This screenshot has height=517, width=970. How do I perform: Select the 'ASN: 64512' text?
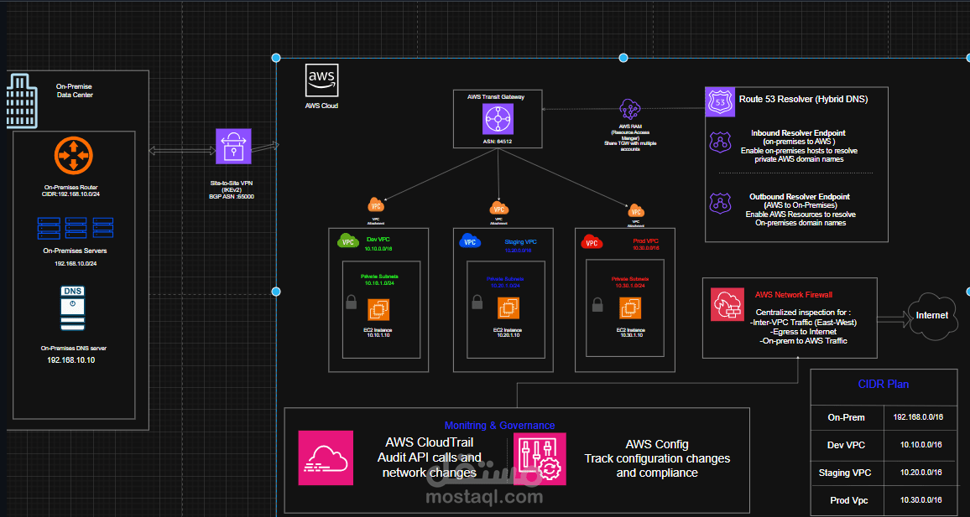498,141
